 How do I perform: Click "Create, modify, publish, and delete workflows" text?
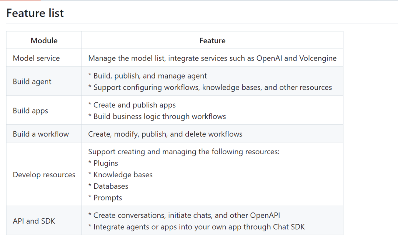pos(165,134)
